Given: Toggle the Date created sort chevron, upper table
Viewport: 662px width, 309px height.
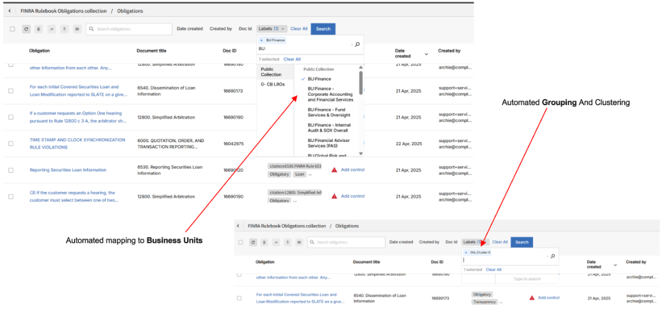Looking at the screenshot, I should click(426, 54).
